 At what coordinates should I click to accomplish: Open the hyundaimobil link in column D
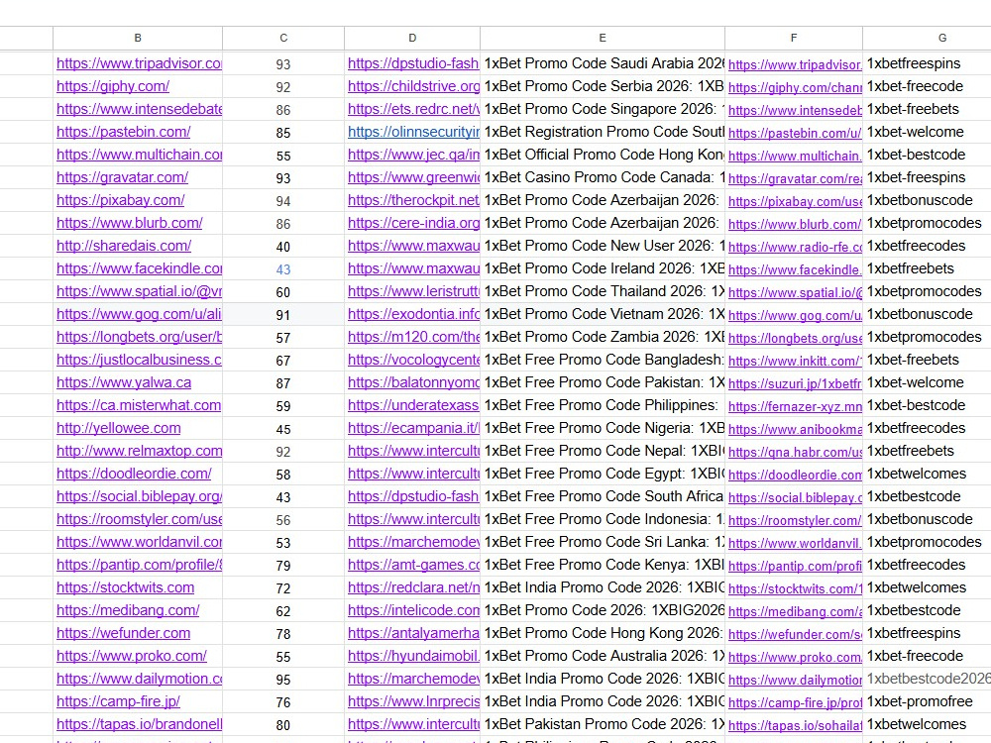[x=413, y=655]
